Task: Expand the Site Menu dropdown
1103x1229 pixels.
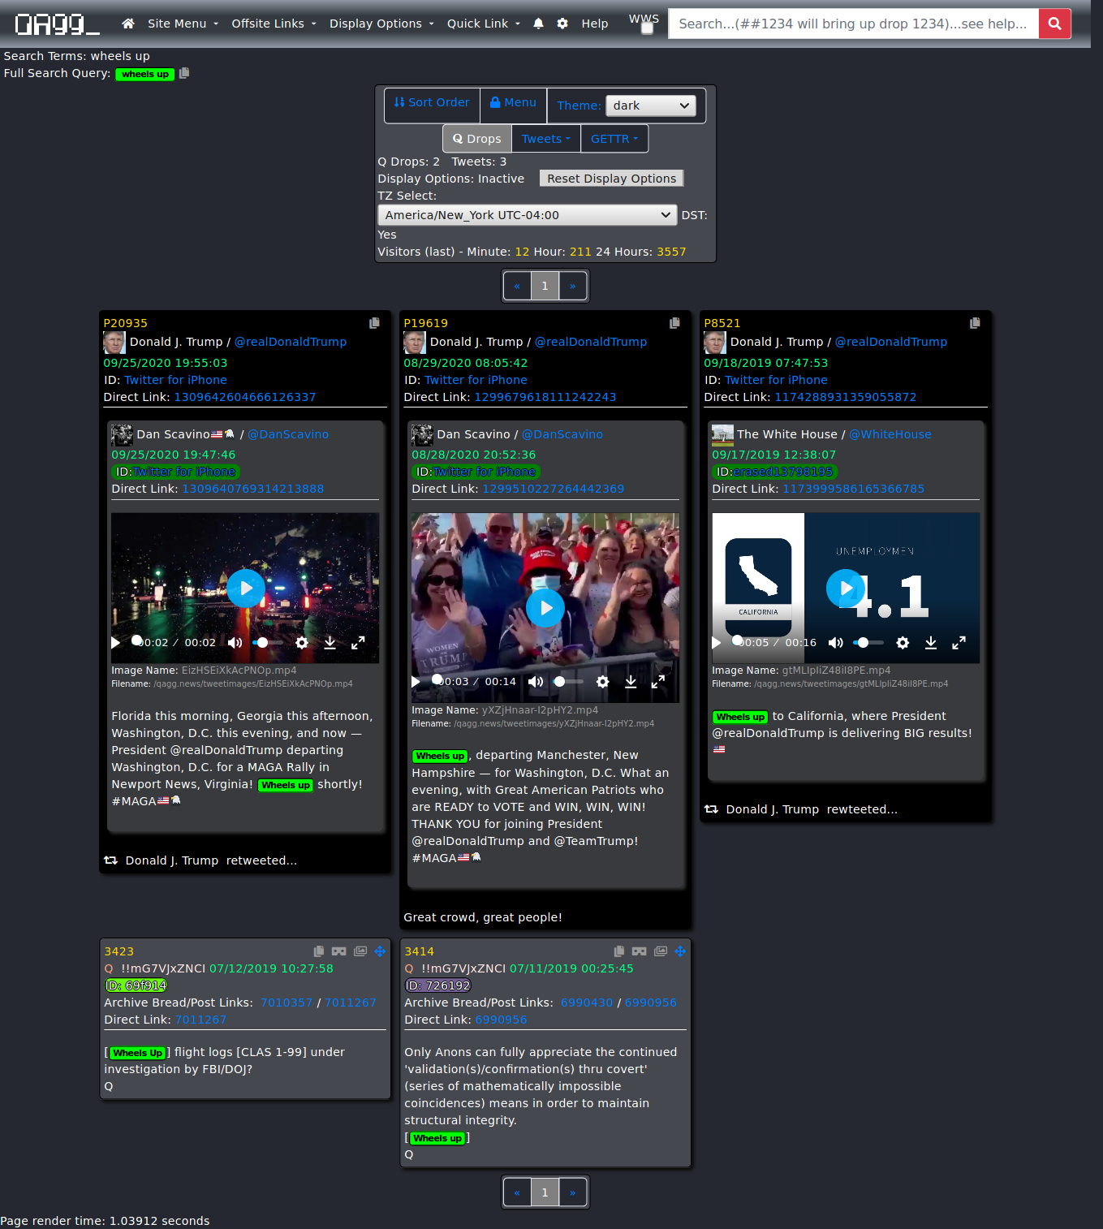Action: (183, 24)
